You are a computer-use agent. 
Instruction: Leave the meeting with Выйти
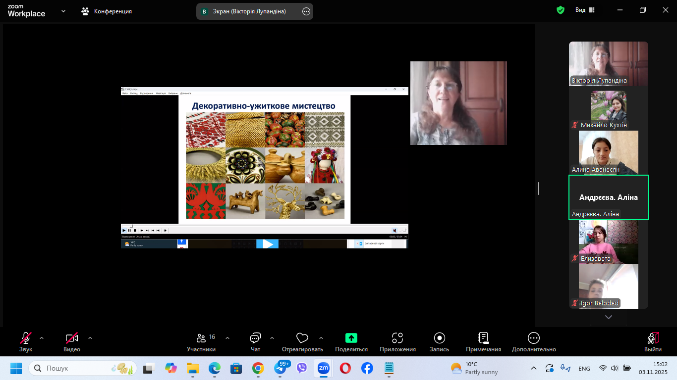coord(653,341)
